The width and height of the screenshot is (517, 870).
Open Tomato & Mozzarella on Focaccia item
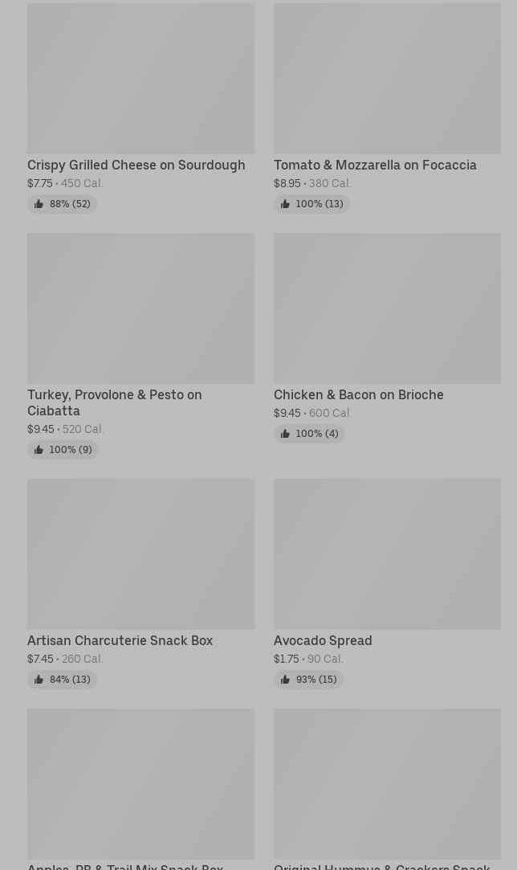tap(375, 165)
